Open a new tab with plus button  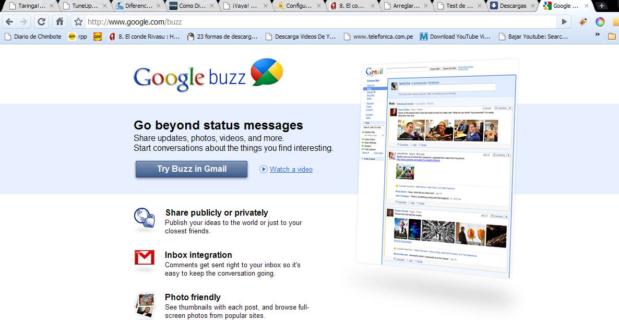click(601, 6)
